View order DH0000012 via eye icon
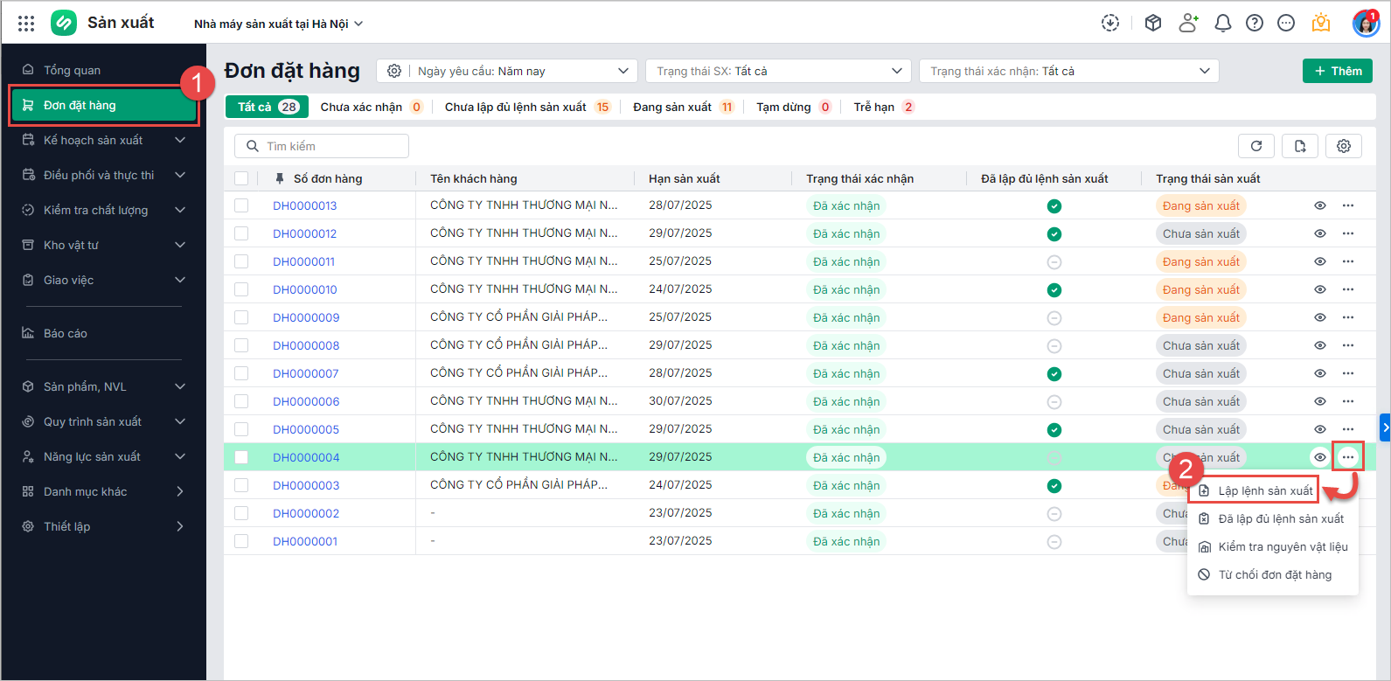 1319,233
